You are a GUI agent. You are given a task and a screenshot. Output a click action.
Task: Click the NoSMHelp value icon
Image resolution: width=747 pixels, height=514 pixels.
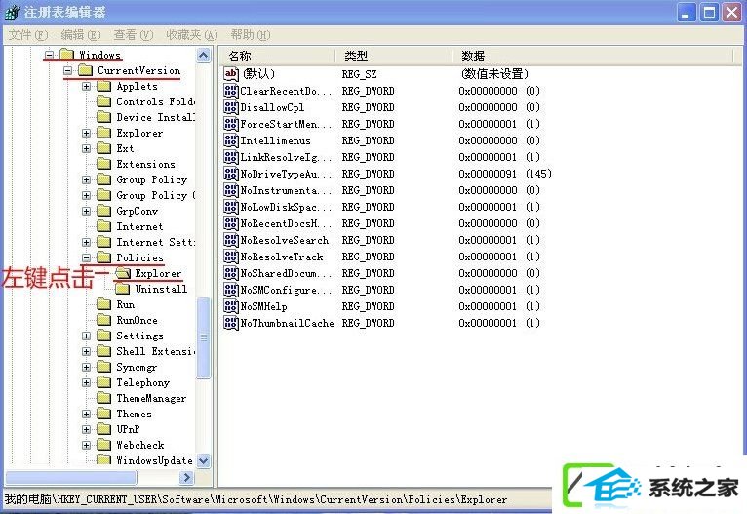click(x=231, y=306)
